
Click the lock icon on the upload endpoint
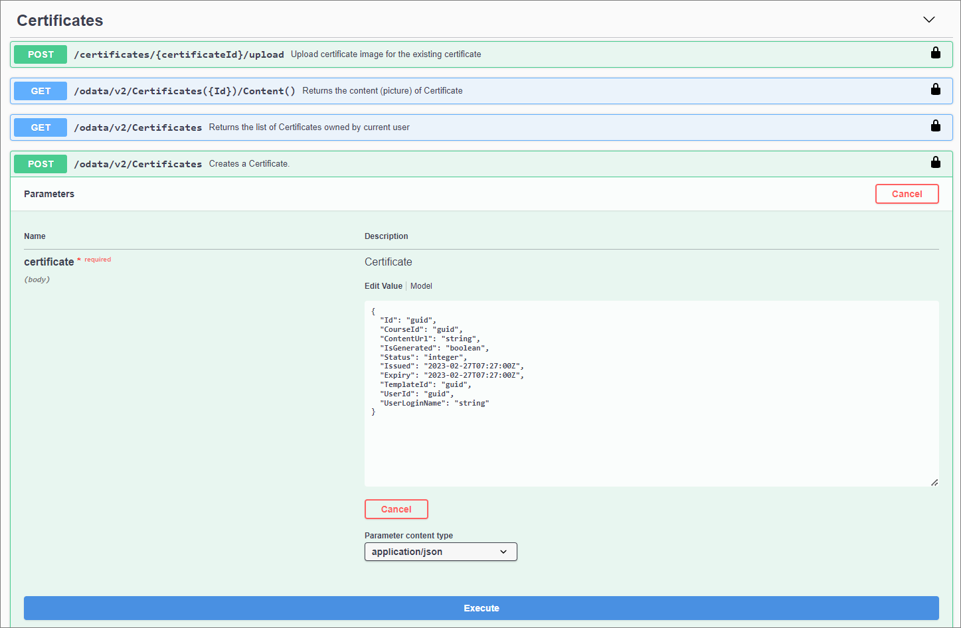[x=935, y=52]
